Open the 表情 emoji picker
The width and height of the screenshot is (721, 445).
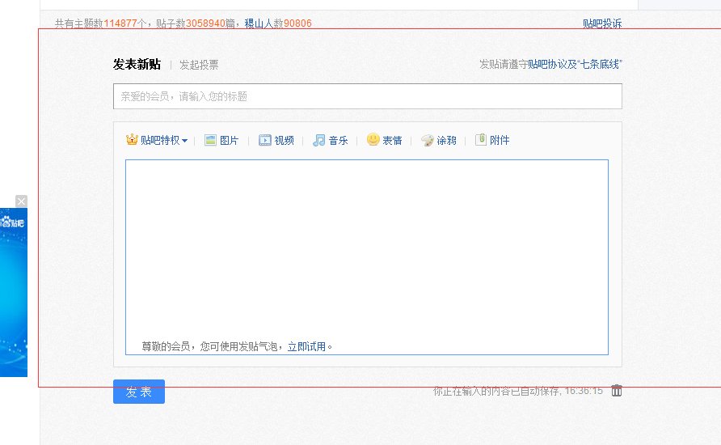[x=385, y=140]
